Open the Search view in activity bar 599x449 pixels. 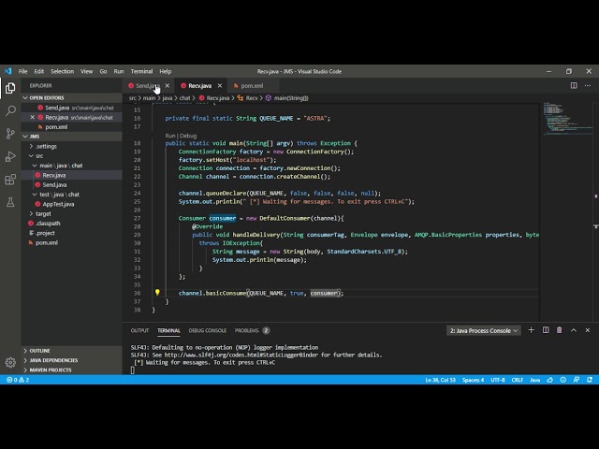pyautogui.click(x=10, y=111)
